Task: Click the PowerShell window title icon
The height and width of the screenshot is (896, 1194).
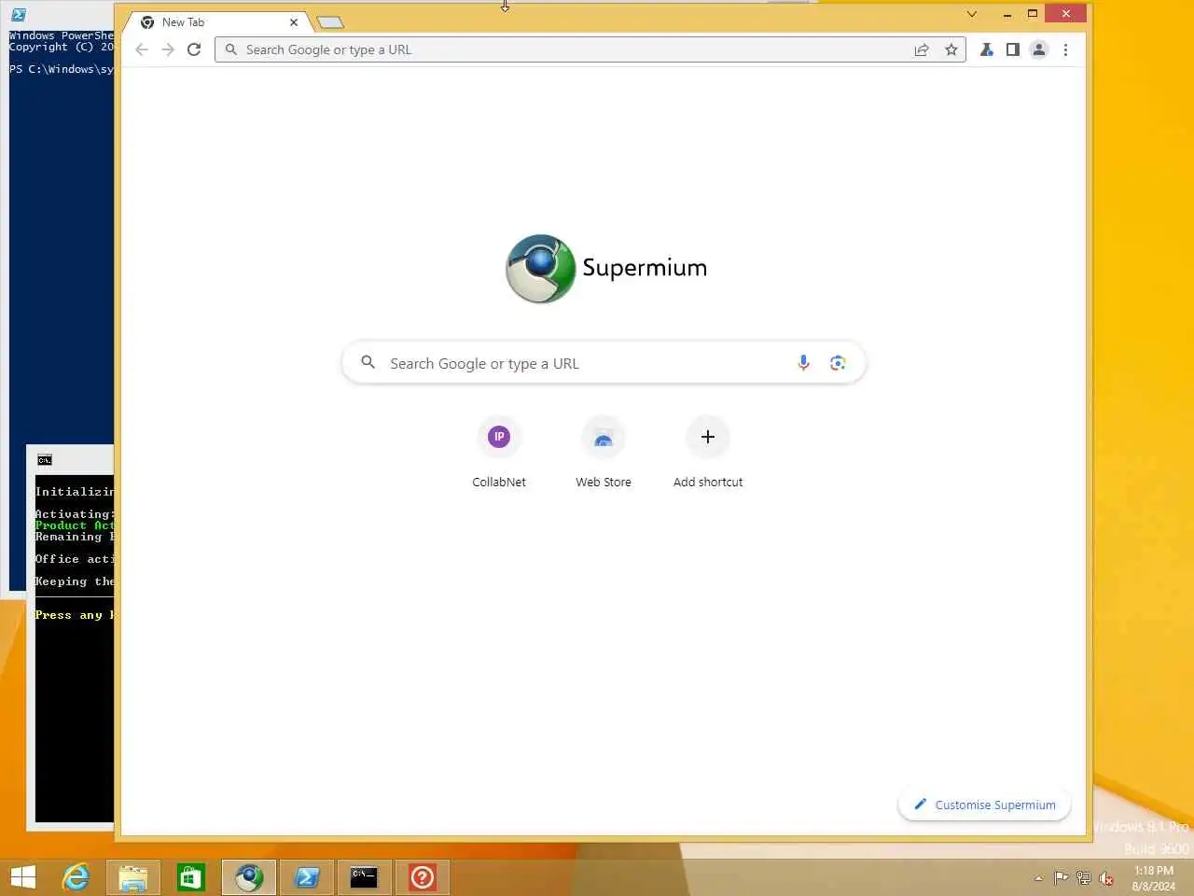Action: tap(18, 15)
